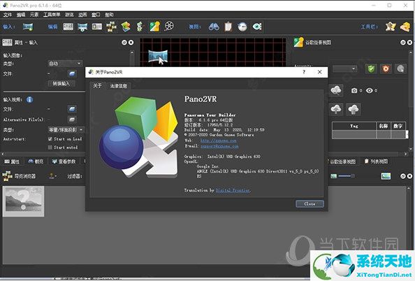
Task: Close the 属性-输入 panel
Action: 131,43
